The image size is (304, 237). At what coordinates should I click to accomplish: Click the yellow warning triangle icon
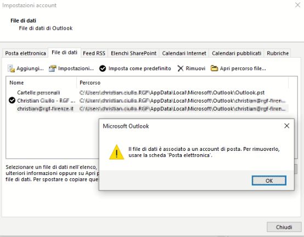tap(116, 153)
